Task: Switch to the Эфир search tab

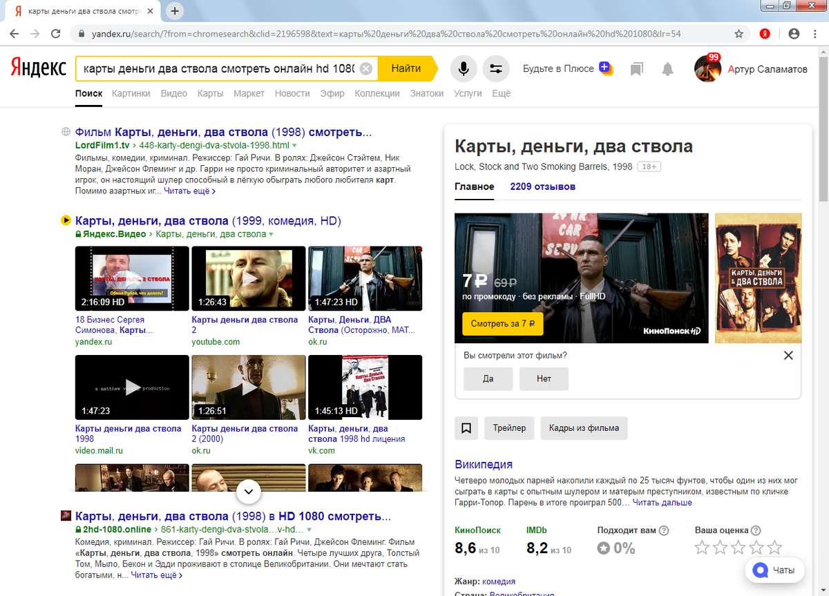Action: (332, 93)
